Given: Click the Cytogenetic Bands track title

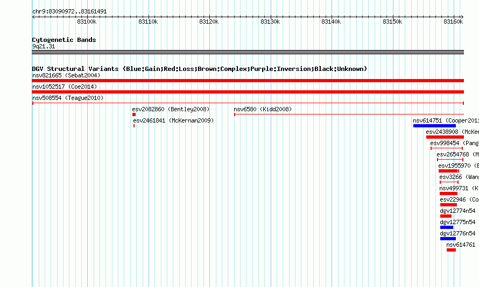Looking at the screenshot, I should point(64,40).
